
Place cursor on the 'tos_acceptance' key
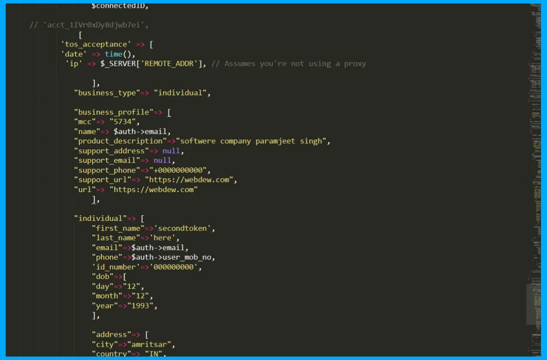[x=94, y=45]
